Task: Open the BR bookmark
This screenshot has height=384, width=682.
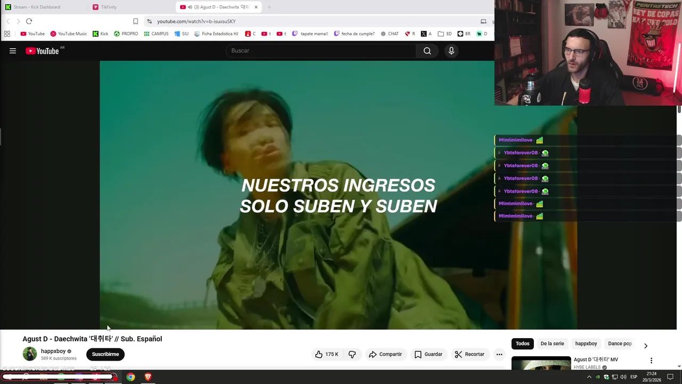Action: coord(464,34)
